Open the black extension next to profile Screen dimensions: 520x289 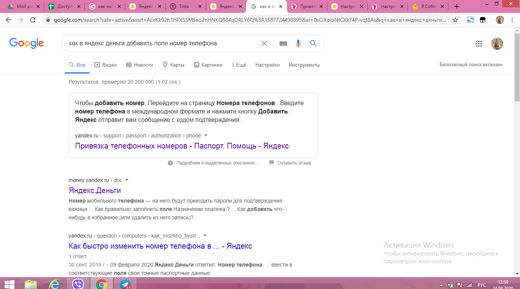point(483,20)
